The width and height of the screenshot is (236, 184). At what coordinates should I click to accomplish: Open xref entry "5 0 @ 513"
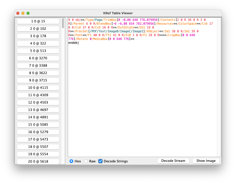pyautogui.click(x=38, y=51)
